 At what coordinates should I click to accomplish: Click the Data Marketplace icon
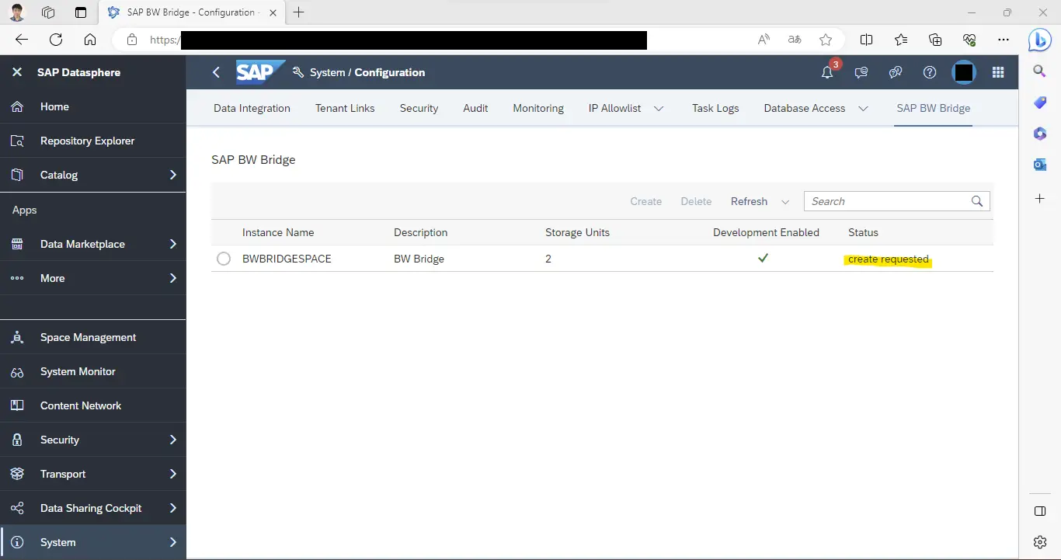pyautogui.click(x=17, y=244)
